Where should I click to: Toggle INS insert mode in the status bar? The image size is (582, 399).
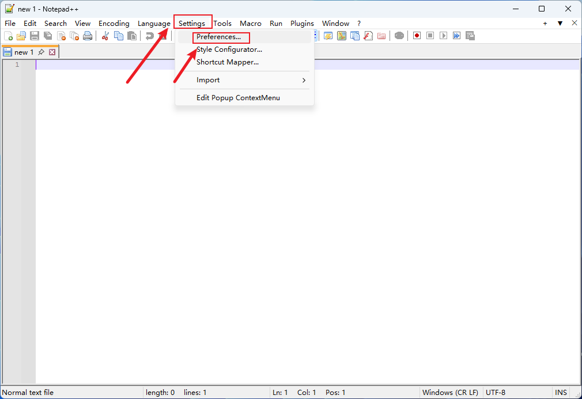click(561, 392)
